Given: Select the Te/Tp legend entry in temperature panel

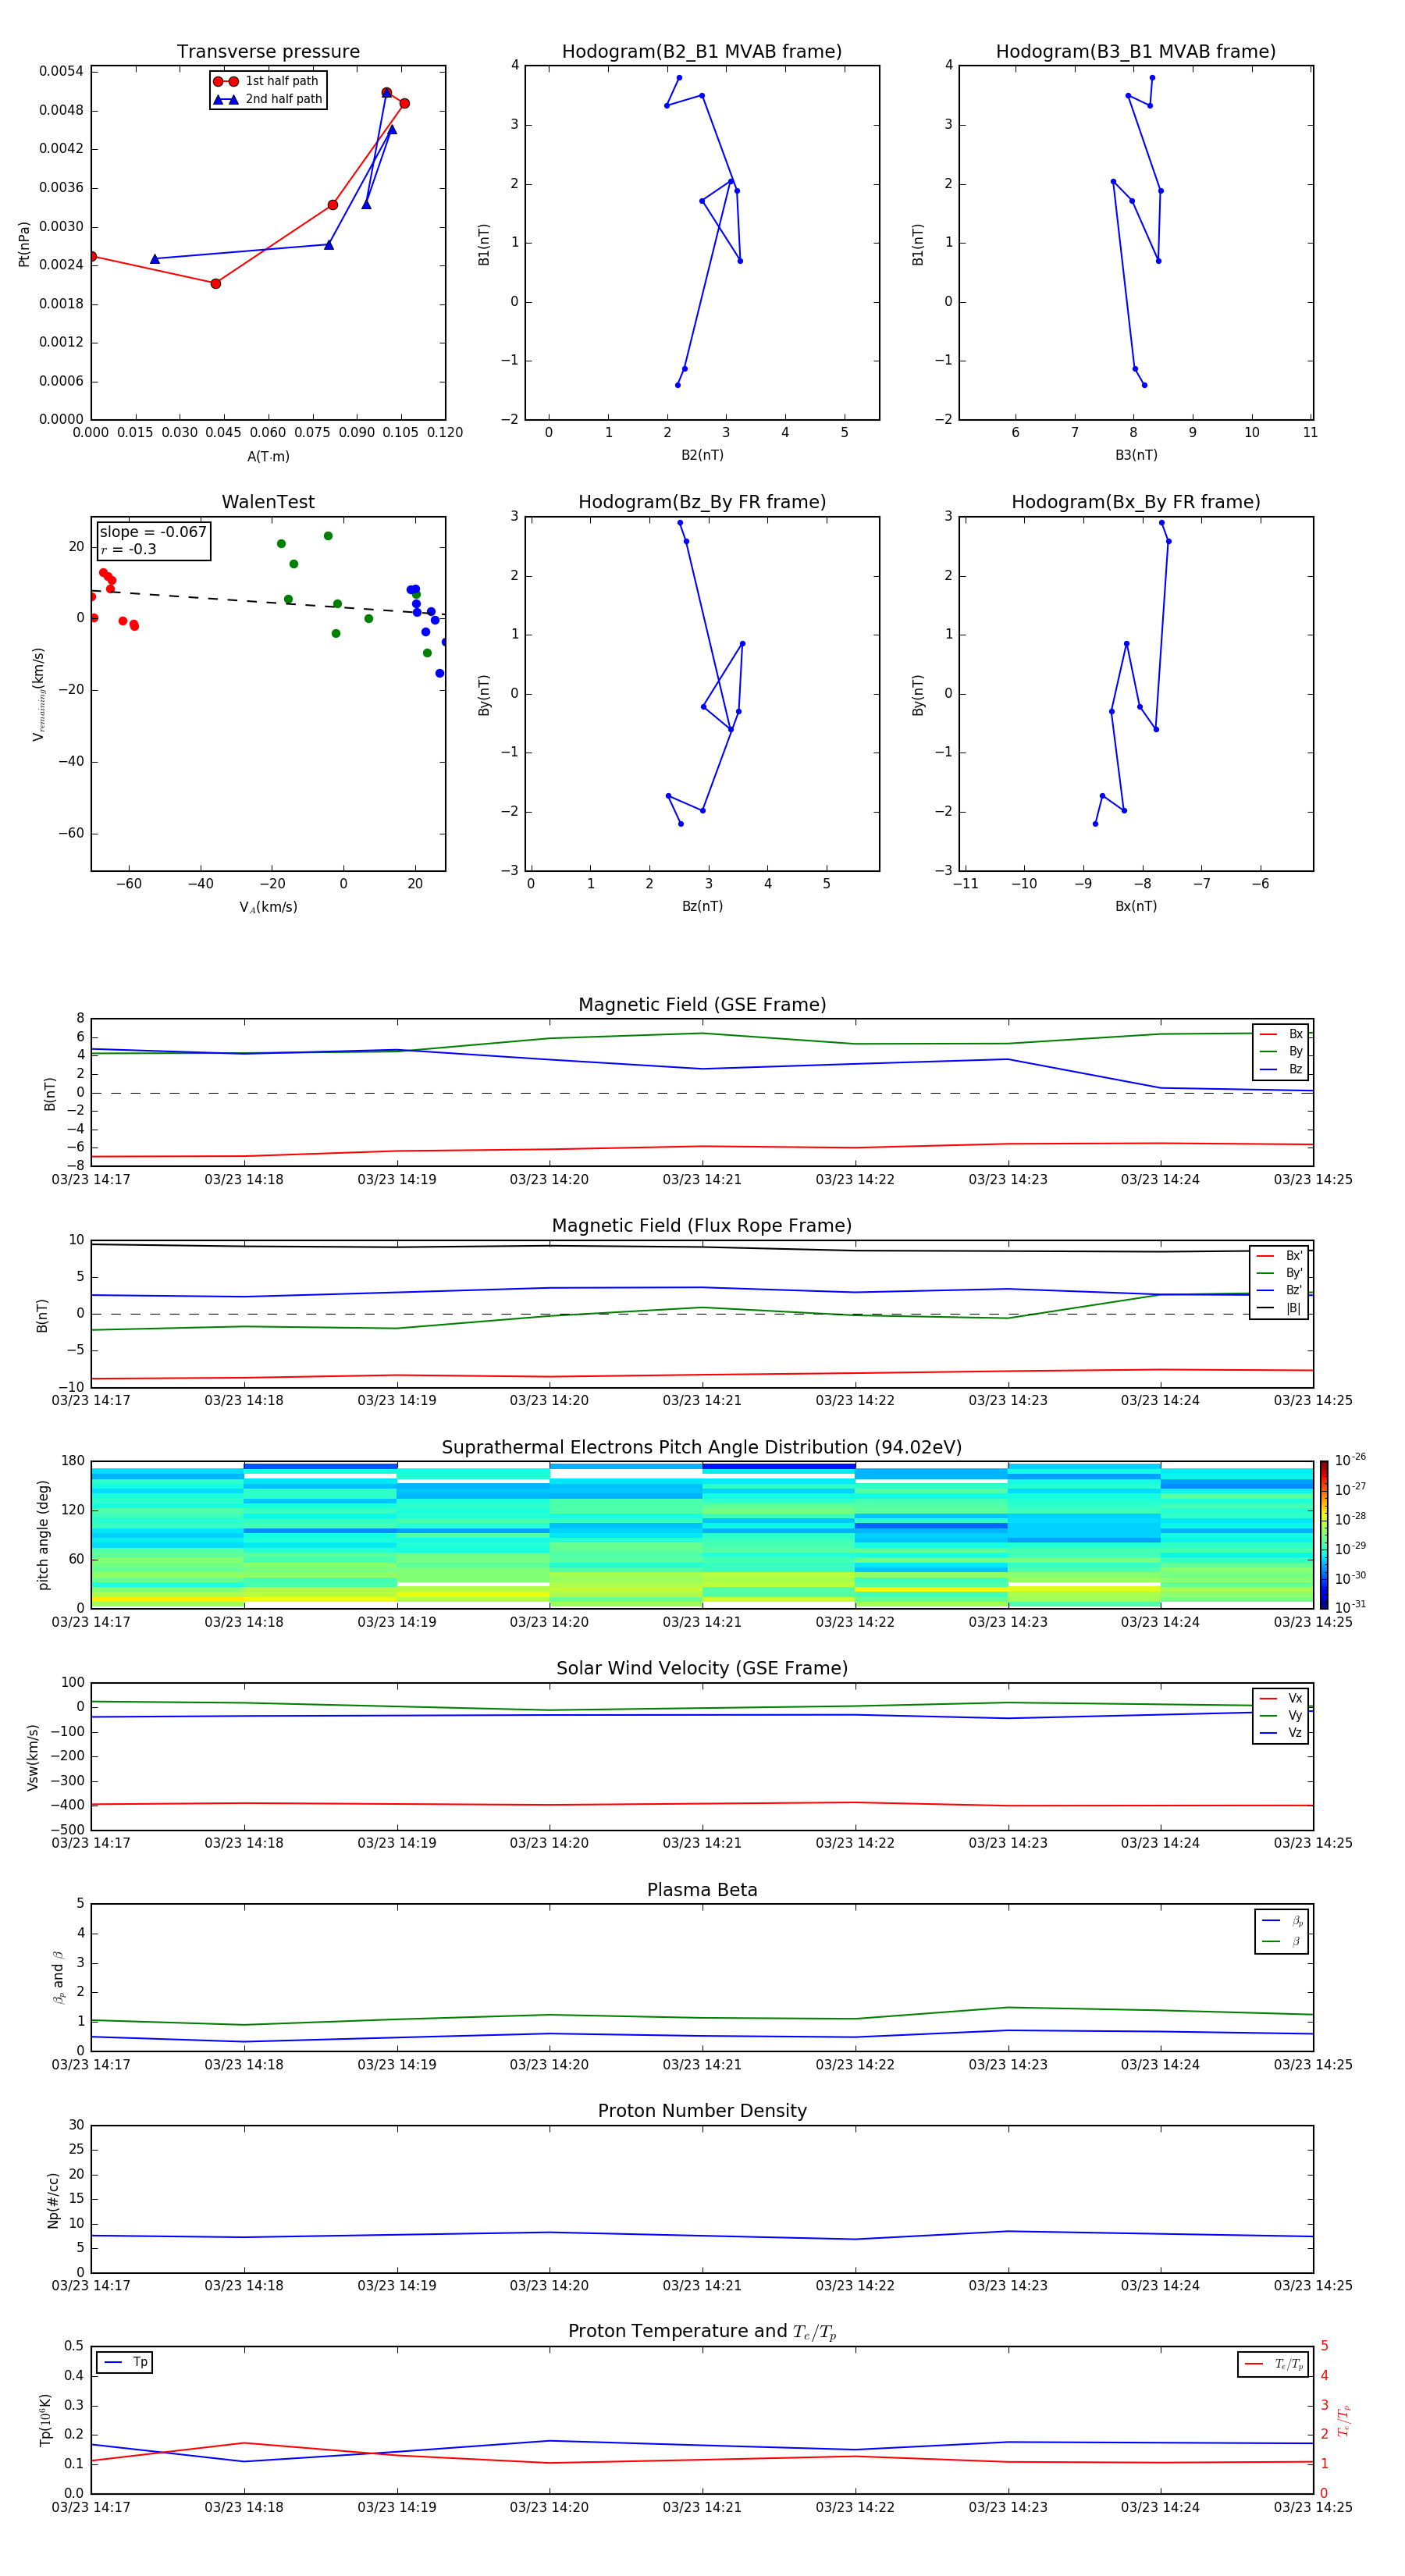Looking at the screenshot, I should point(1273,2364).
